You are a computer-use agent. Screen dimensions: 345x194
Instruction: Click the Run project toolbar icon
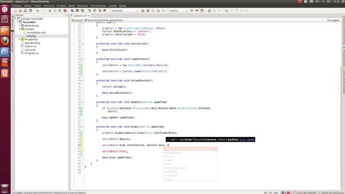coord(209,11)
